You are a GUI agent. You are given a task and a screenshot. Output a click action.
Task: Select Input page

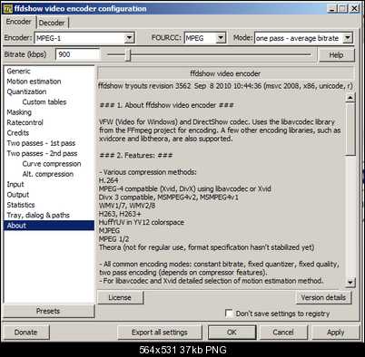click(15, 184)
